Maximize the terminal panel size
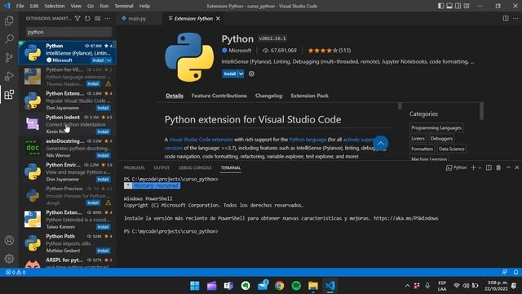 tap(508, 167)
